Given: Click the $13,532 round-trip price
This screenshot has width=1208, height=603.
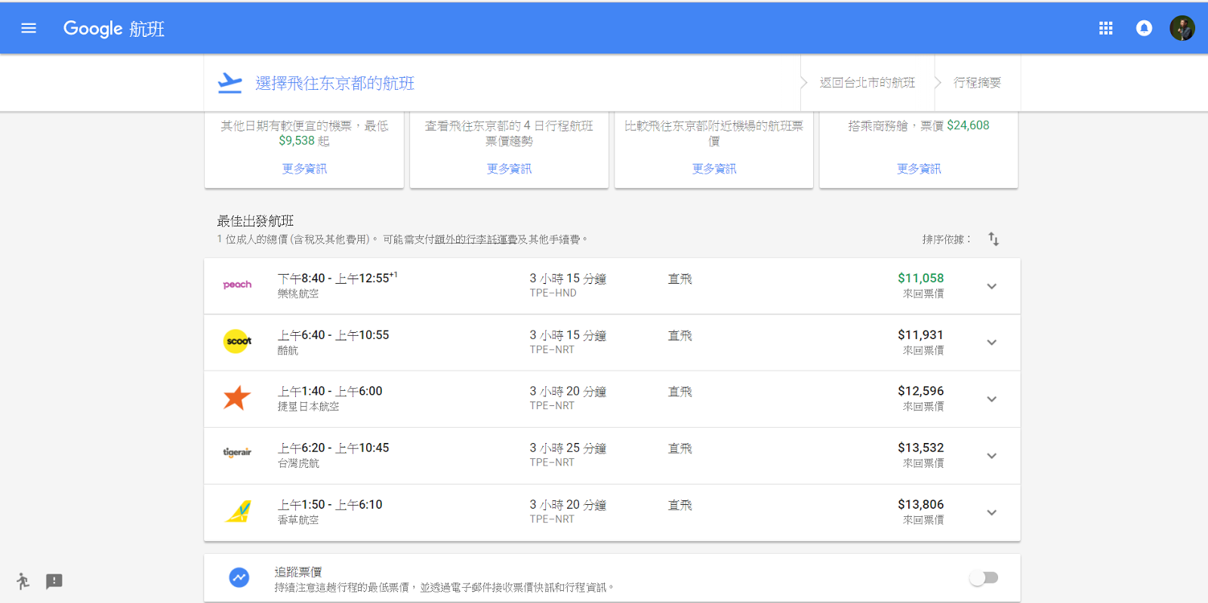Looking at the screenshot, I should coord(920,448).
